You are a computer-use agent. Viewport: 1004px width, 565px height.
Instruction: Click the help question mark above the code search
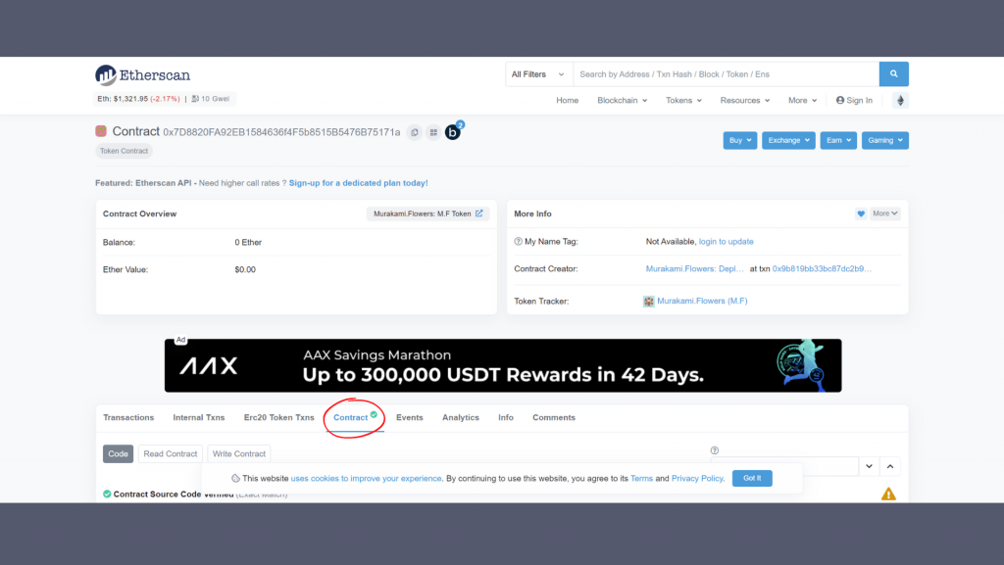click(x=715, y=450)
